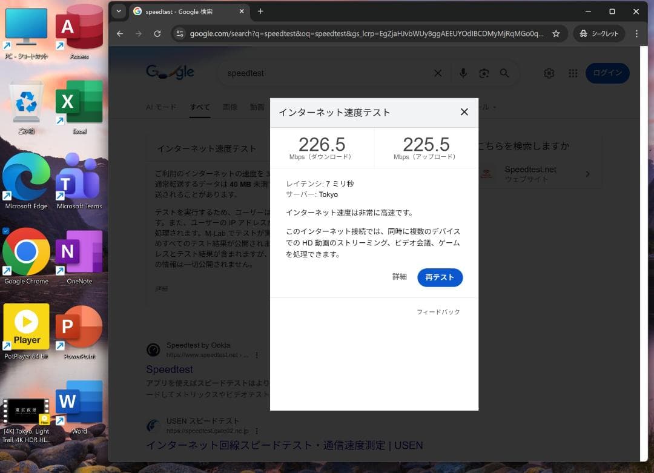Toggle the bookmark star for this page
This screenshot has height=473, width=654.
[557, 34]
